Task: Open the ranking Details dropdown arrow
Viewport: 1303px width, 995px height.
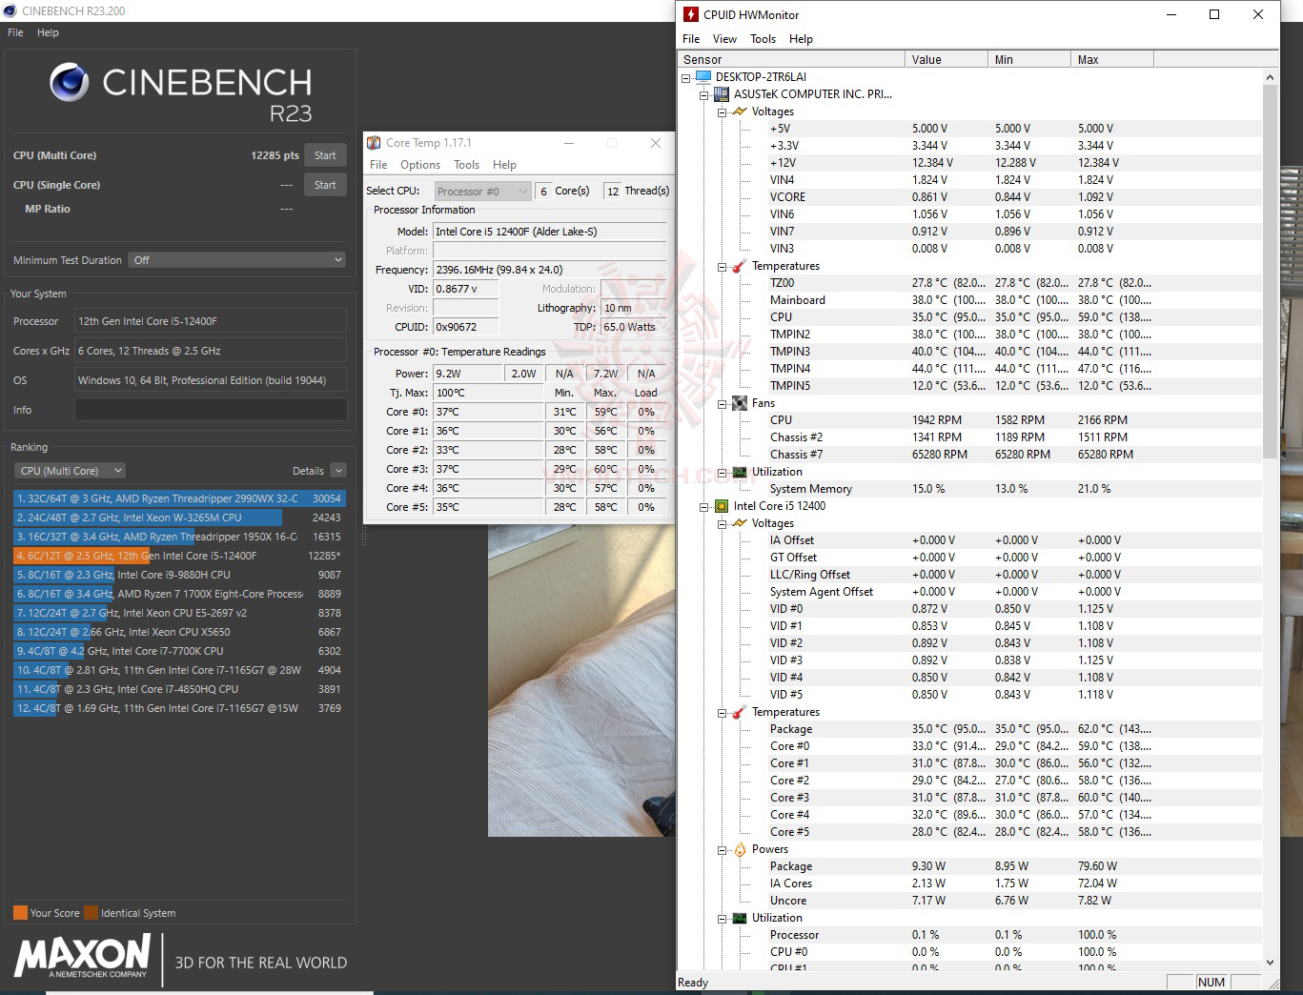Action: [x=338, y=471]
